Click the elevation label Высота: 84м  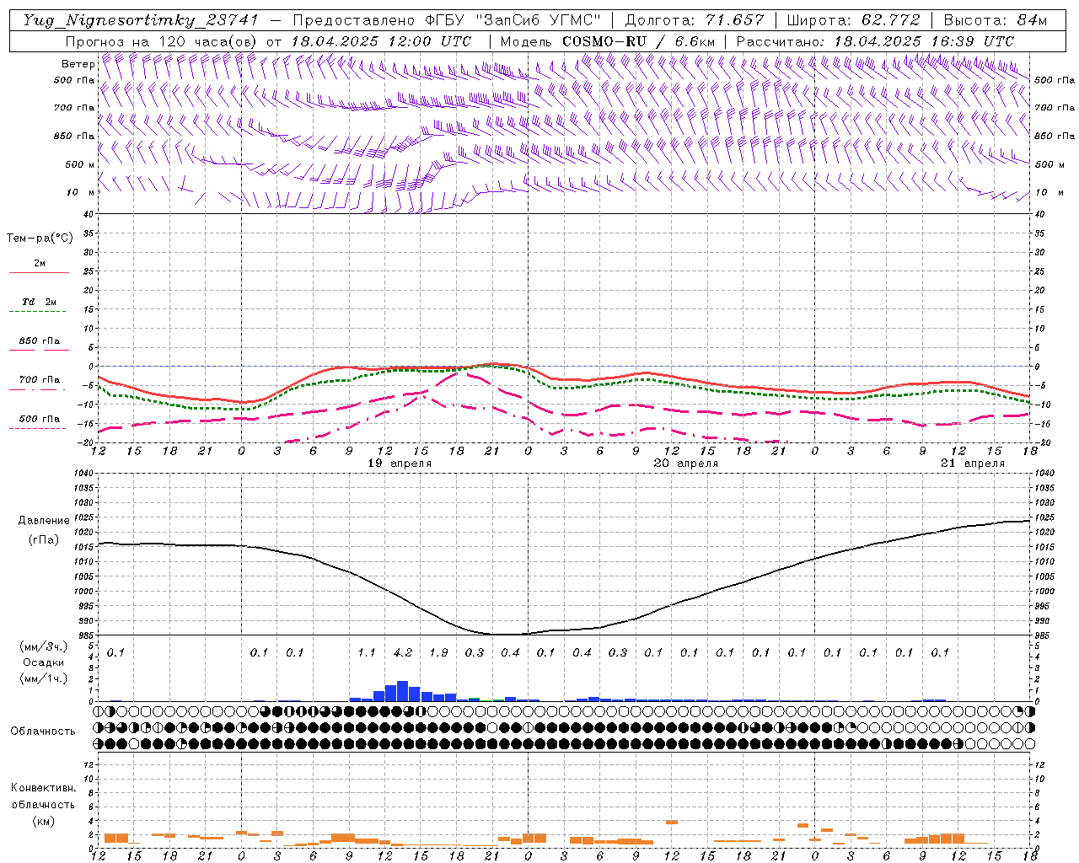coord(995,20)
